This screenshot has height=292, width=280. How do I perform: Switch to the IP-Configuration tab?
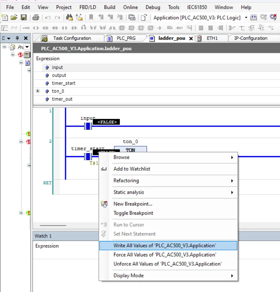251,38
